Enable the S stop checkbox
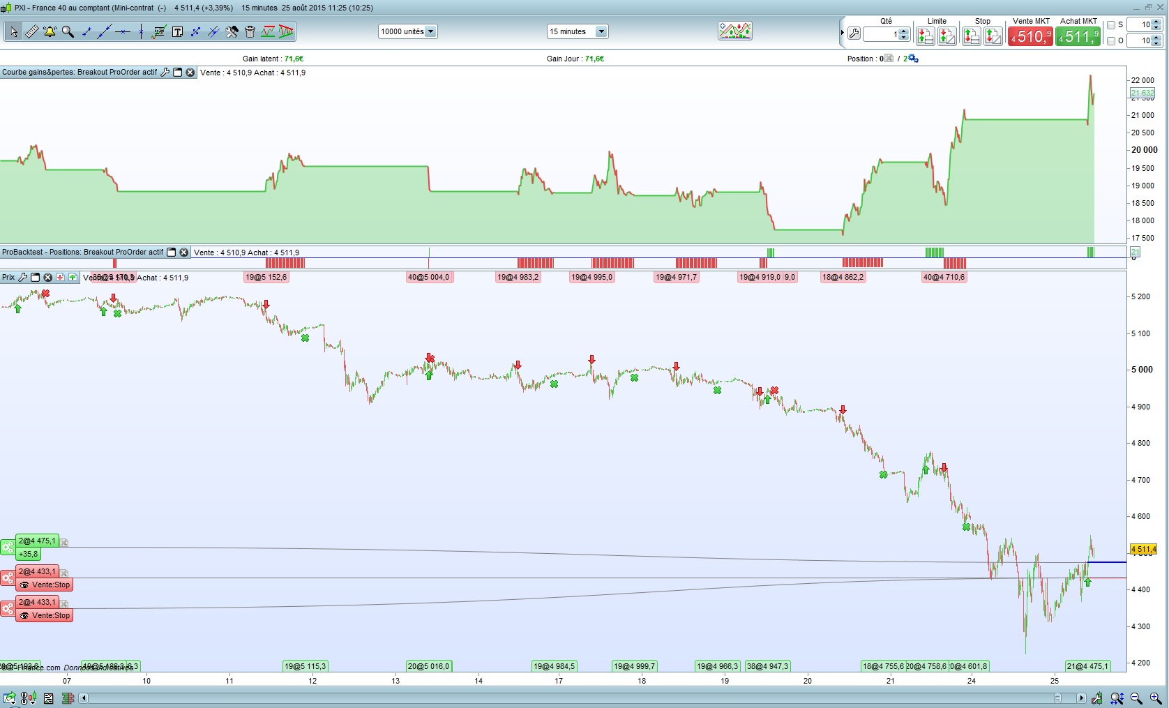 (1111, 25)
